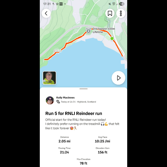Tap the muted sound status icon

[x=110, y=4]
